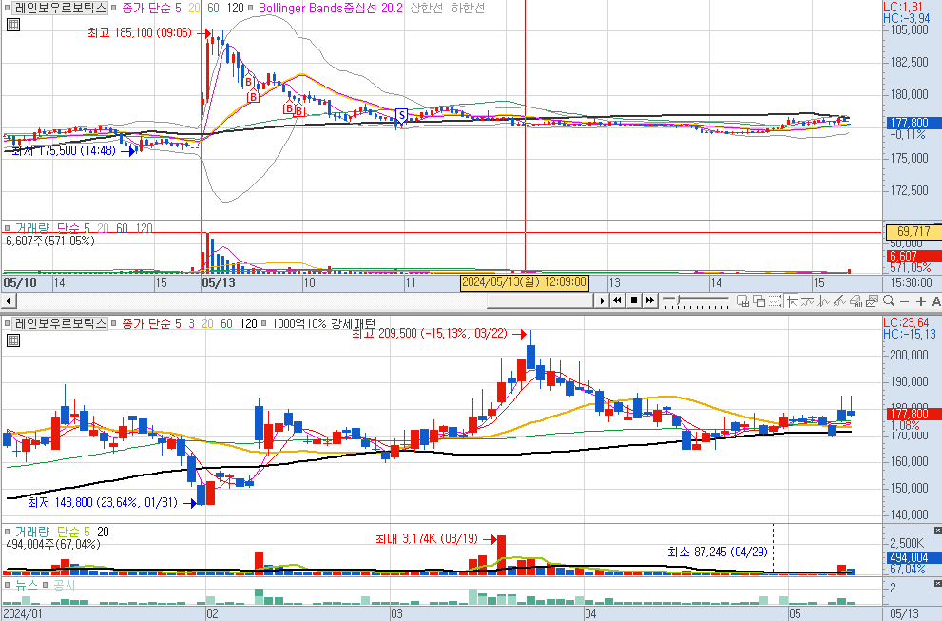
Task: Open the upper chart's data table icon
Action: point(12,25)
